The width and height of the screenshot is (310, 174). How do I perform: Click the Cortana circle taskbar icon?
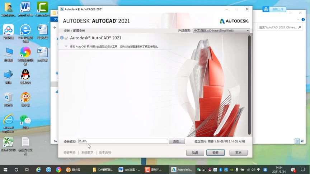pos(17,170)
